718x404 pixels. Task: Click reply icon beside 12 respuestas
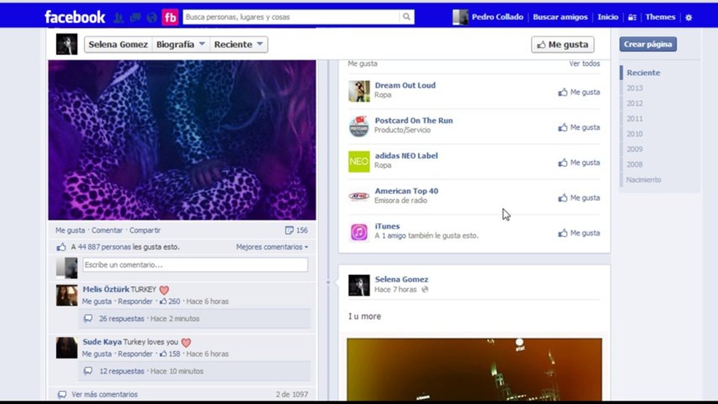(88, 371)
